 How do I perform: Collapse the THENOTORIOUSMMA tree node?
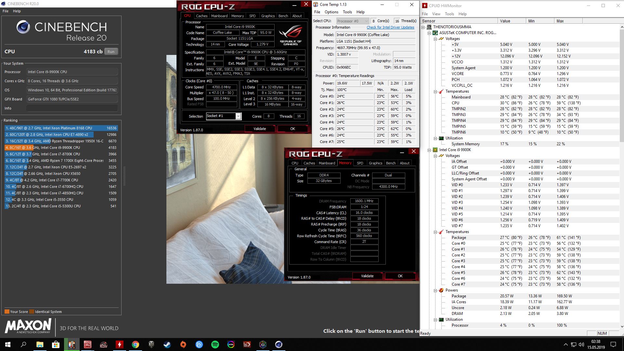(x=423, y=27)
